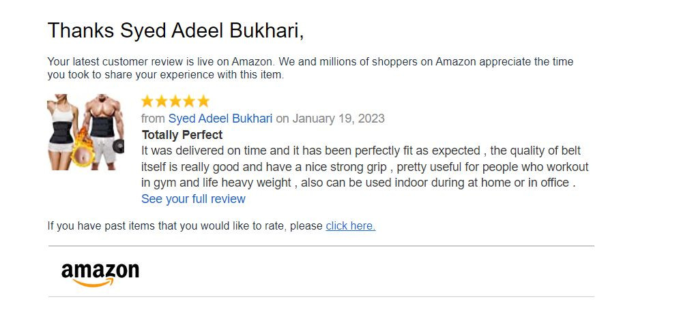This screenshot has width=679, height=312.
Task: Click the 'January 19, 2023' review date
Action: (x=338, y=119)
